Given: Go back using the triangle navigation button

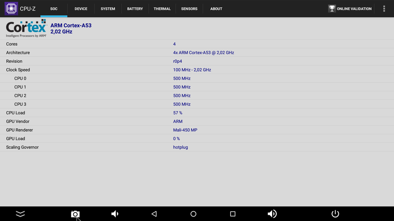Looking at the screenshot, I should click(x=154, y=214).
